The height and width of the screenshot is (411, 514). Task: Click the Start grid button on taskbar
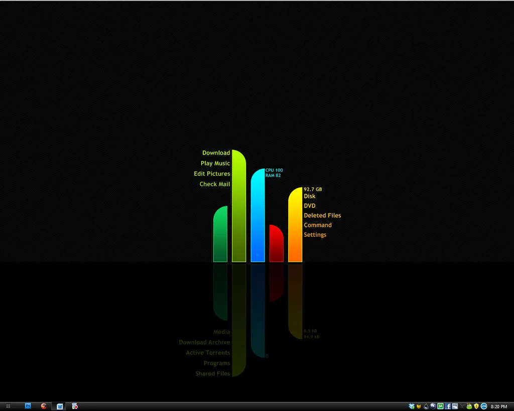pos(8,406)
